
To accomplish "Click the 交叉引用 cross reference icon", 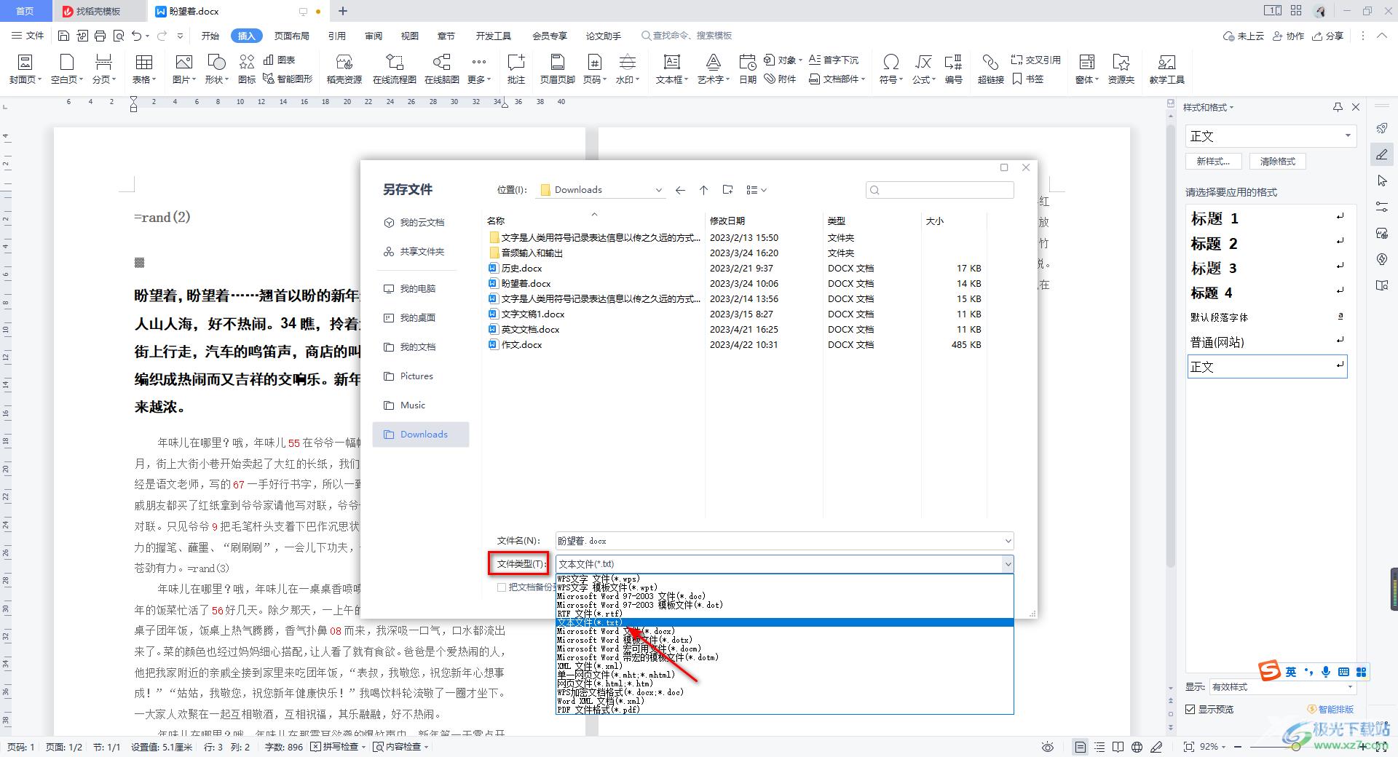I will pyautogui.click(x=1035, y=60).
